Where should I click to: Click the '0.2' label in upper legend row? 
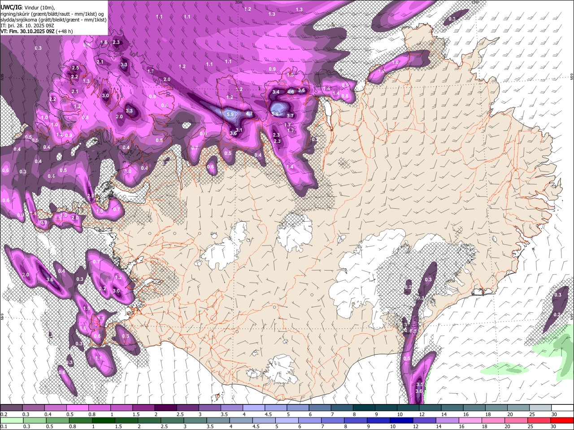[4, 414]
